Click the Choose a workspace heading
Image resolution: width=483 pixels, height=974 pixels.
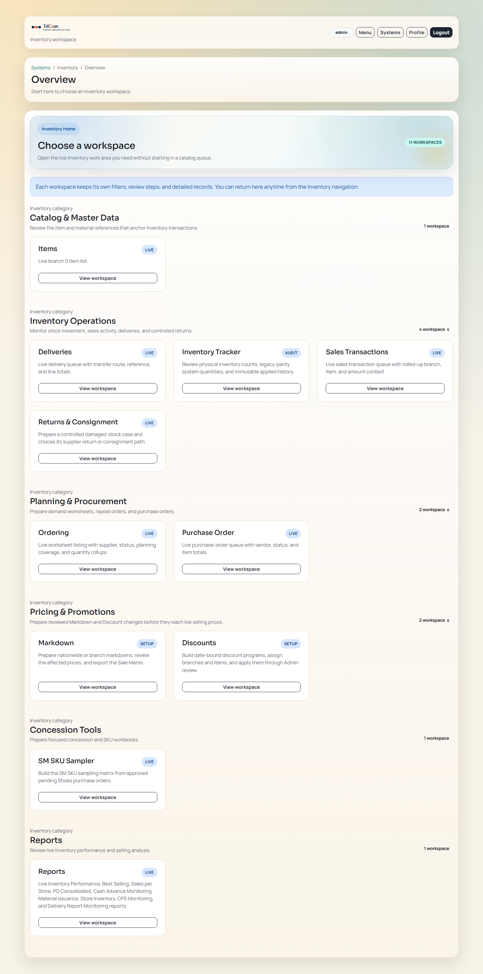click(x=86, y=145)
